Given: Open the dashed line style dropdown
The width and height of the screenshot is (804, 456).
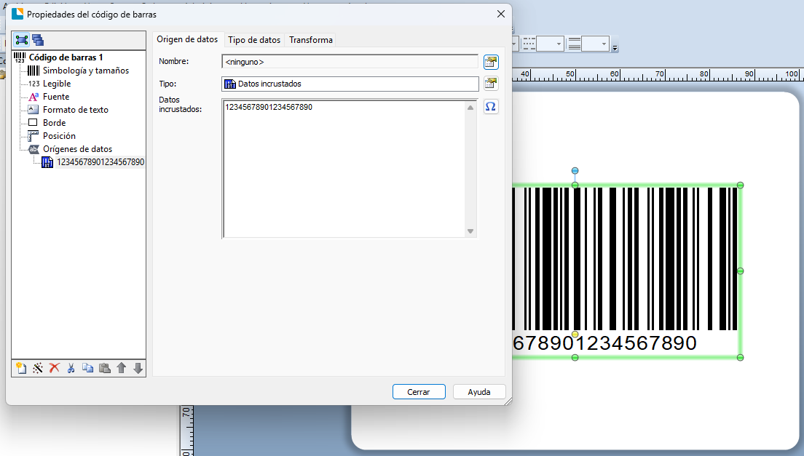Looking at the screenshot, I should (x=559, y=44).
